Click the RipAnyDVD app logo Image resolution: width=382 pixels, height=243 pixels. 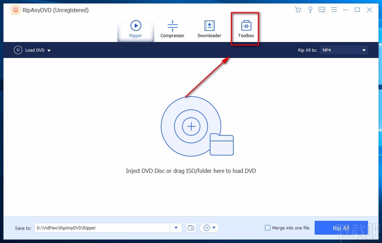tap(16, 10)
